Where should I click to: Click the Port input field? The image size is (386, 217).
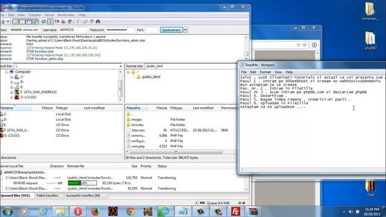(151, 30)
